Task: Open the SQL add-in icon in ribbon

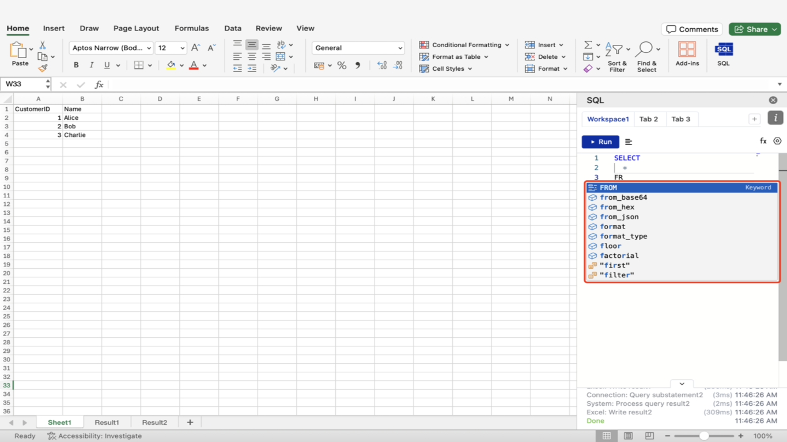Action: pos(724,49)
